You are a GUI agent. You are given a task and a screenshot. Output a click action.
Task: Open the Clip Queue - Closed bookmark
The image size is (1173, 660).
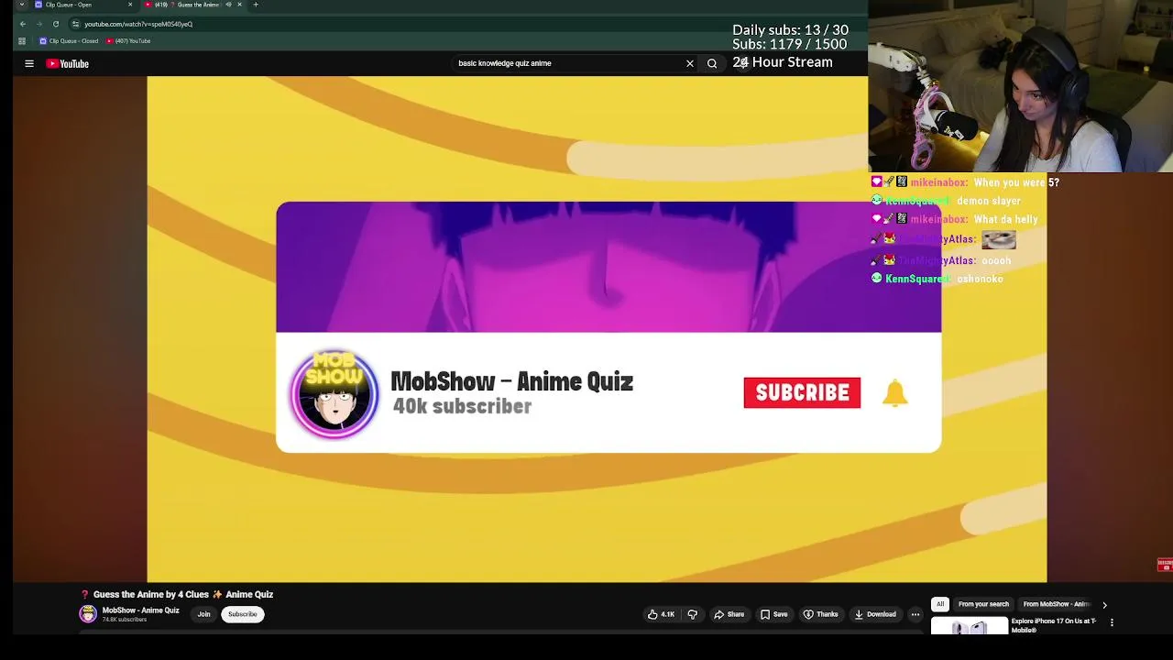point(69,41)
